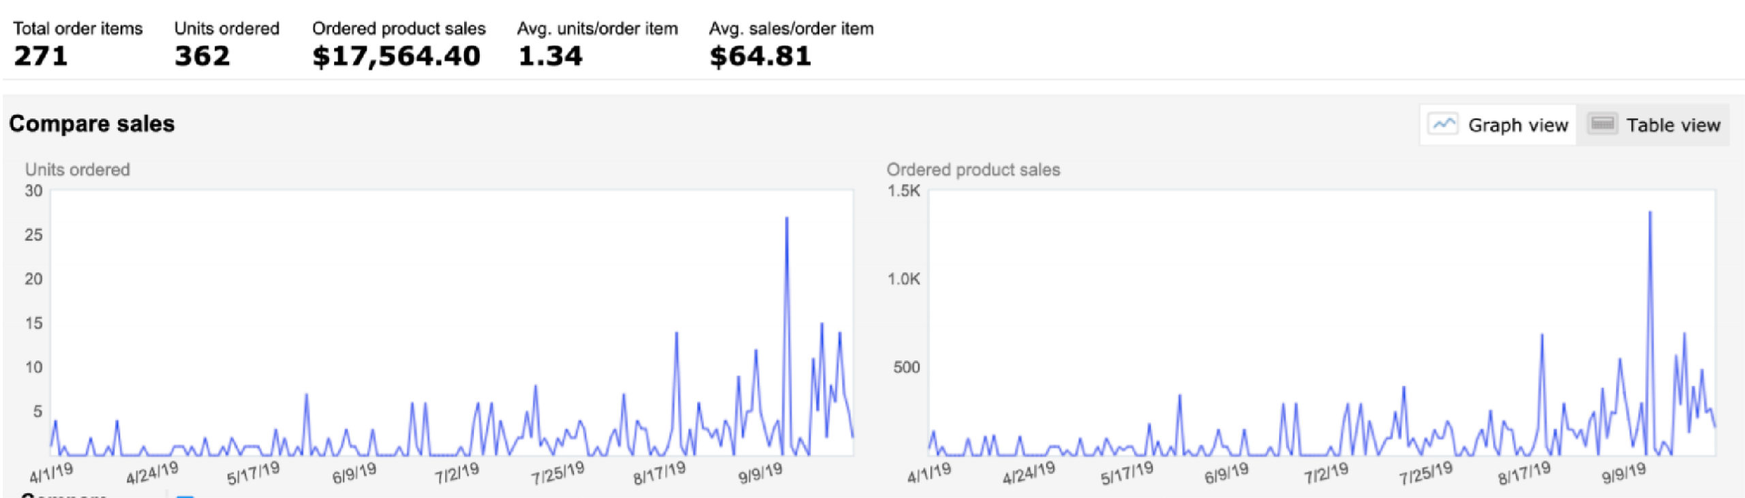Image resolution: width=1745 pixels, height=498 pixels.
Task: Click the tallest spike in Units ordered chart
Action: click(x=787, y=218)
